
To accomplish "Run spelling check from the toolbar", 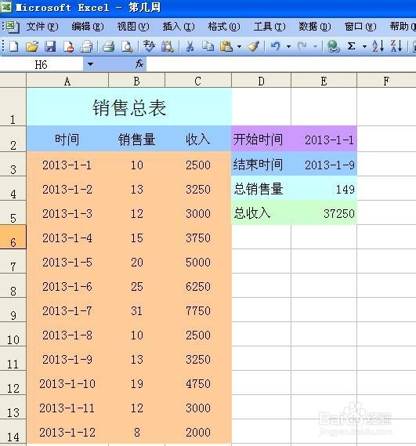I will pos(149,46).
